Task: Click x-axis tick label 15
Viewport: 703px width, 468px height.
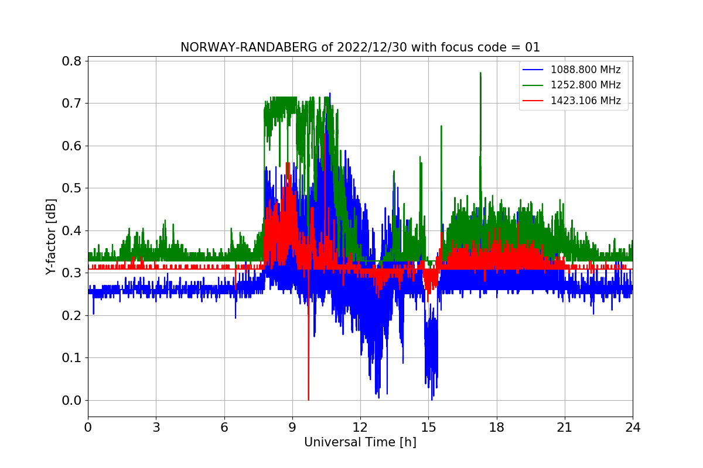Action: [428, 427]
